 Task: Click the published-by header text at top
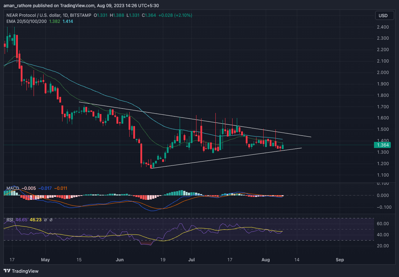click(81, 5)
